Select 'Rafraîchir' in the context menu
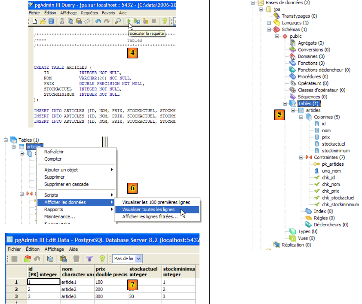This screenshot has width=362, height=304. [54, 151]
